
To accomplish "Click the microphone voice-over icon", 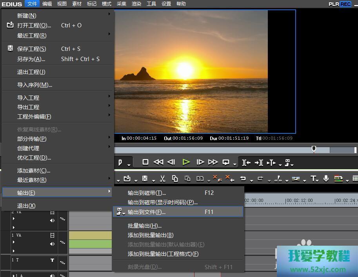I will pos(326,179).
